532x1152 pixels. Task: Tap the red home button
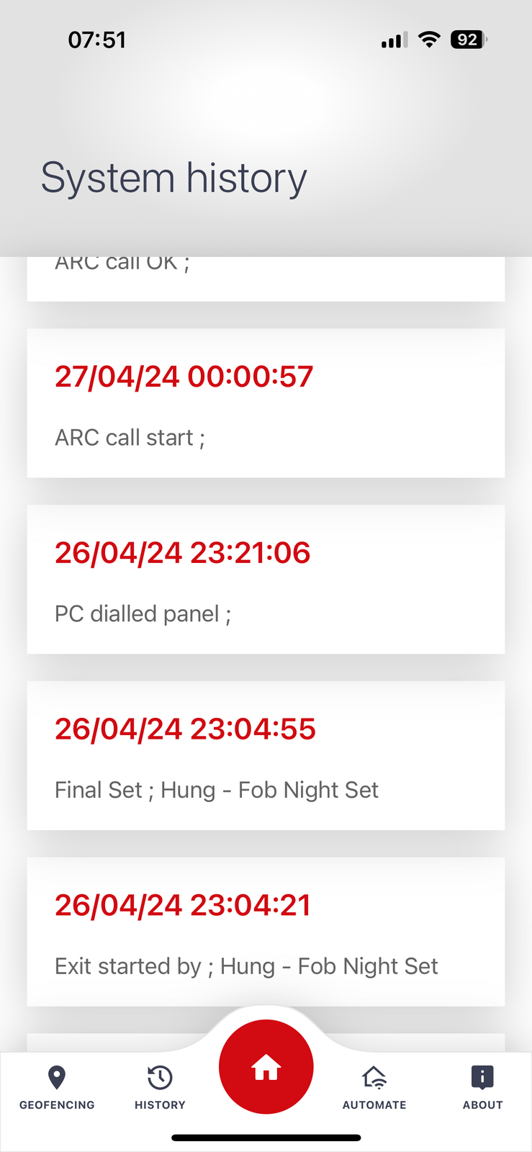[266, 1067]
